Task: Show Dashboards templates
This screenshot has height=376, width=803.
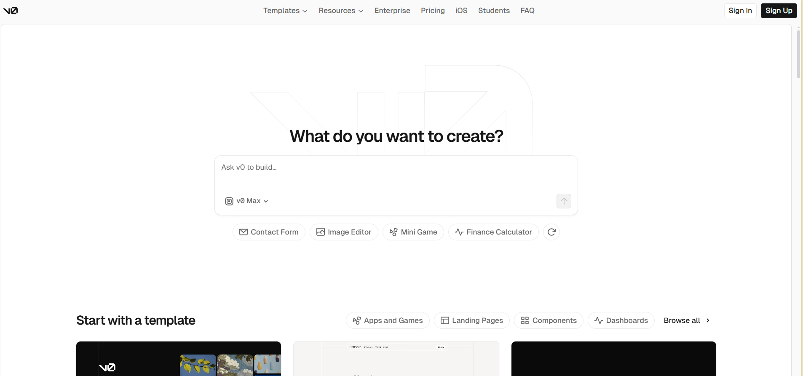Action: (621, 320)
